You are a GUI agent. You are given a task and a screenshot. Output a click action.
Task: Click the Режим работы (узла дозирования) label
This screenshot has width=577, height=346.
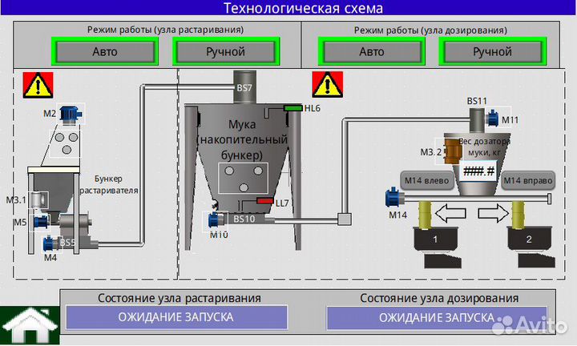430,30
